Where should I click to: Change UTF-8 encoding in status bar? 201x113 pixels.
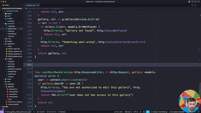(136, 112)
